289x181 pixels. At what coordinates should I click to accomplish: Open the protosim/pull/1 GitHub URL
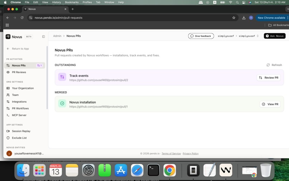coord(98,107)
